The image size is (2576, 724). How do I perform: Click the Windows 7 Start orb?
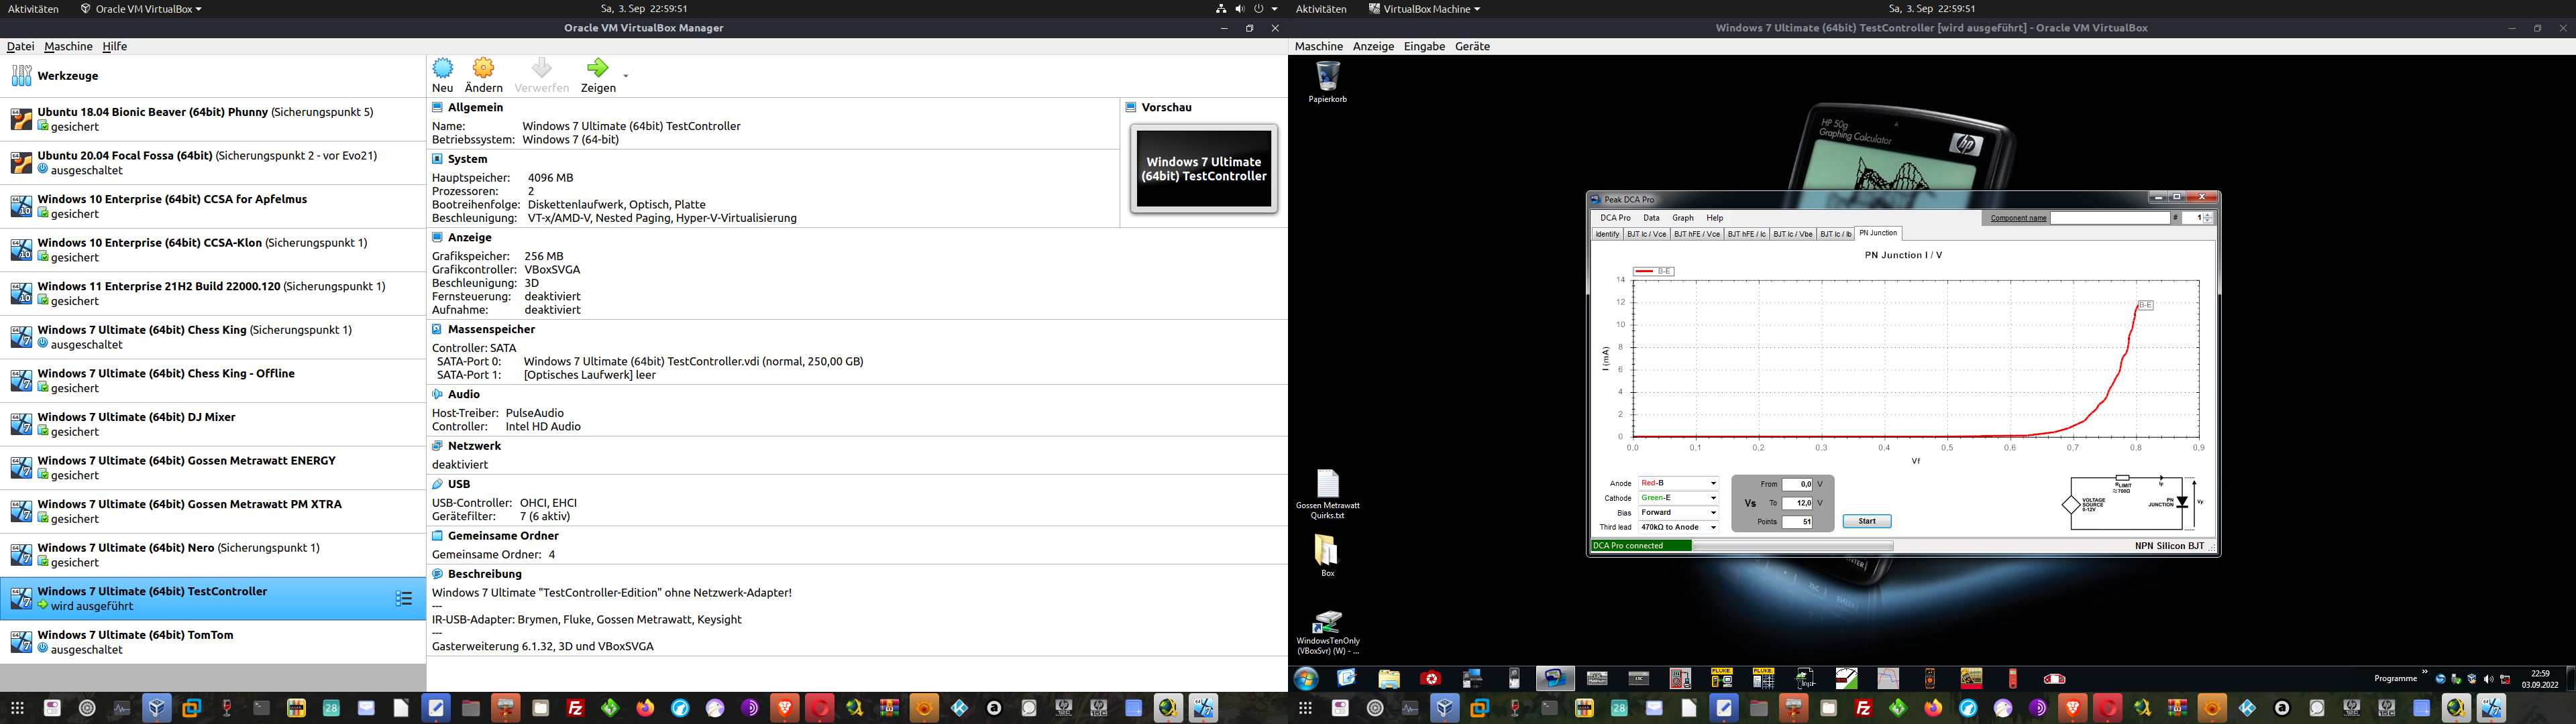[x=1306, y=679]
